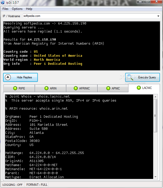Click the green status light on AFRINIC tab

click(x=76, y=88)
